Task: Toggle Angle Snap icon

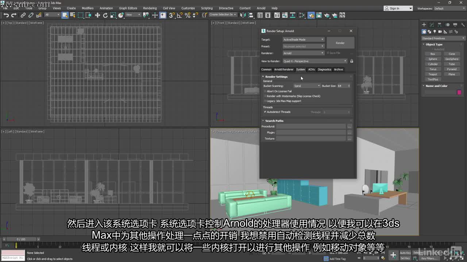Action: click(x=180, y=15)
